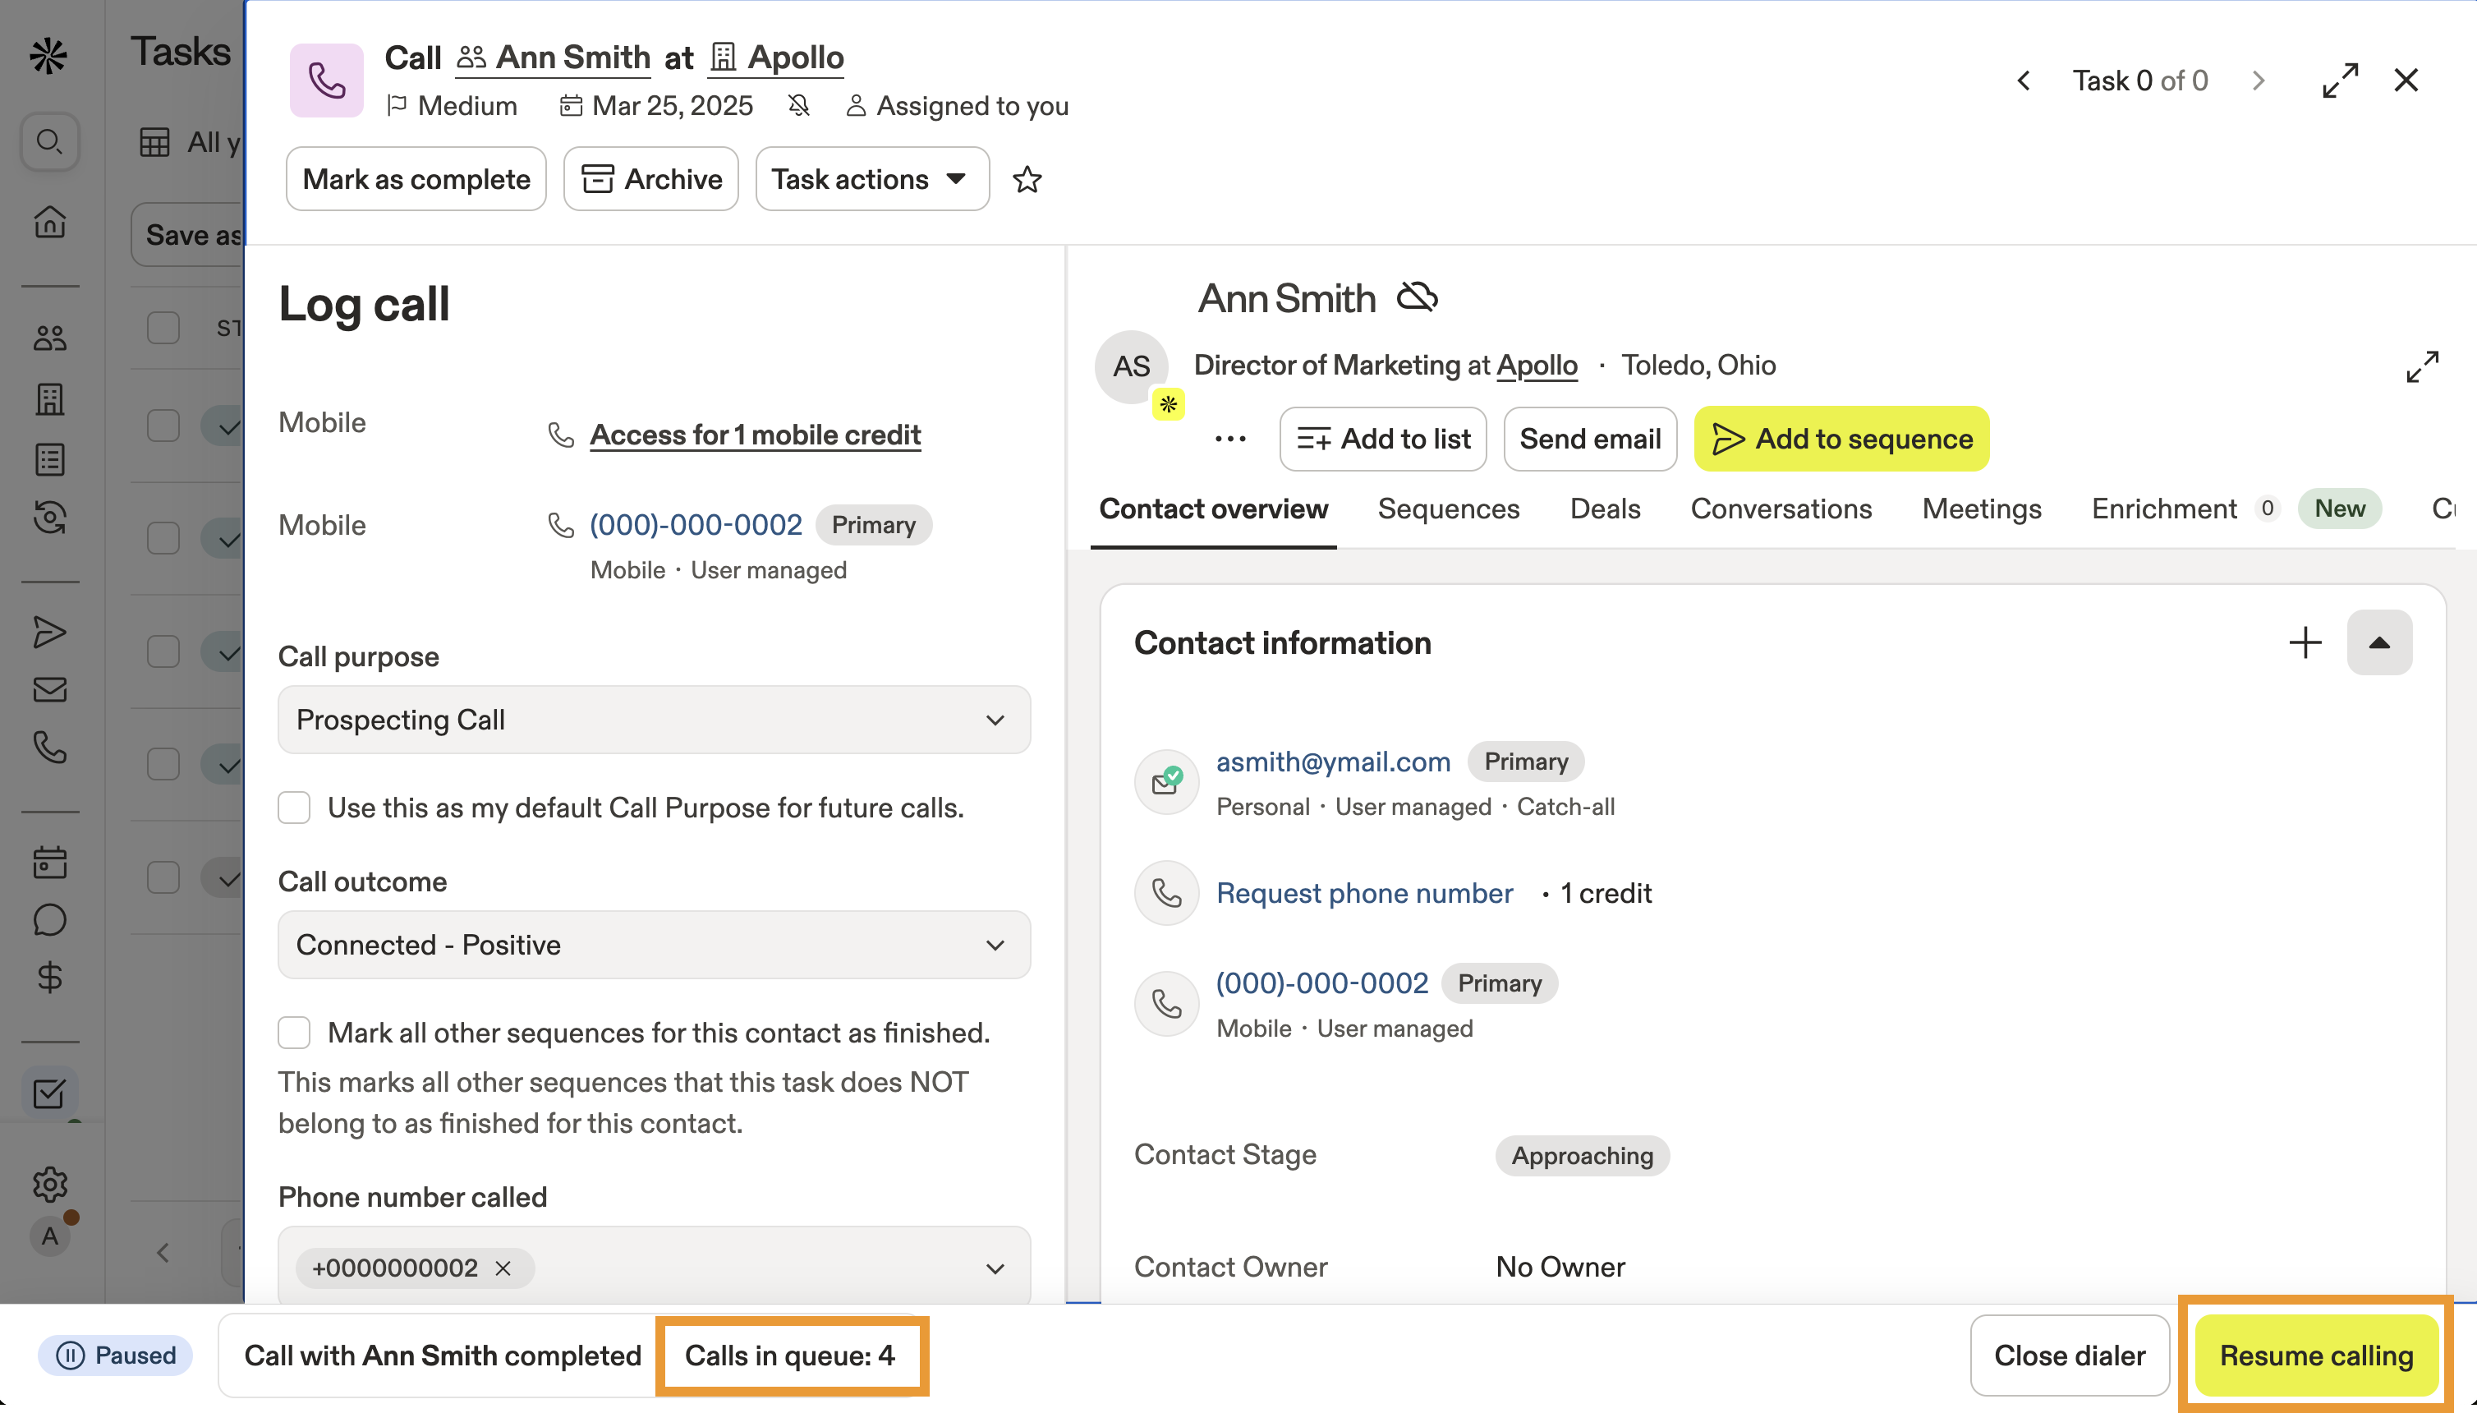Open the Deals dollar icon in sidebar
The width and height of the screenshot is (2477, 1413).
coord(49,978)
